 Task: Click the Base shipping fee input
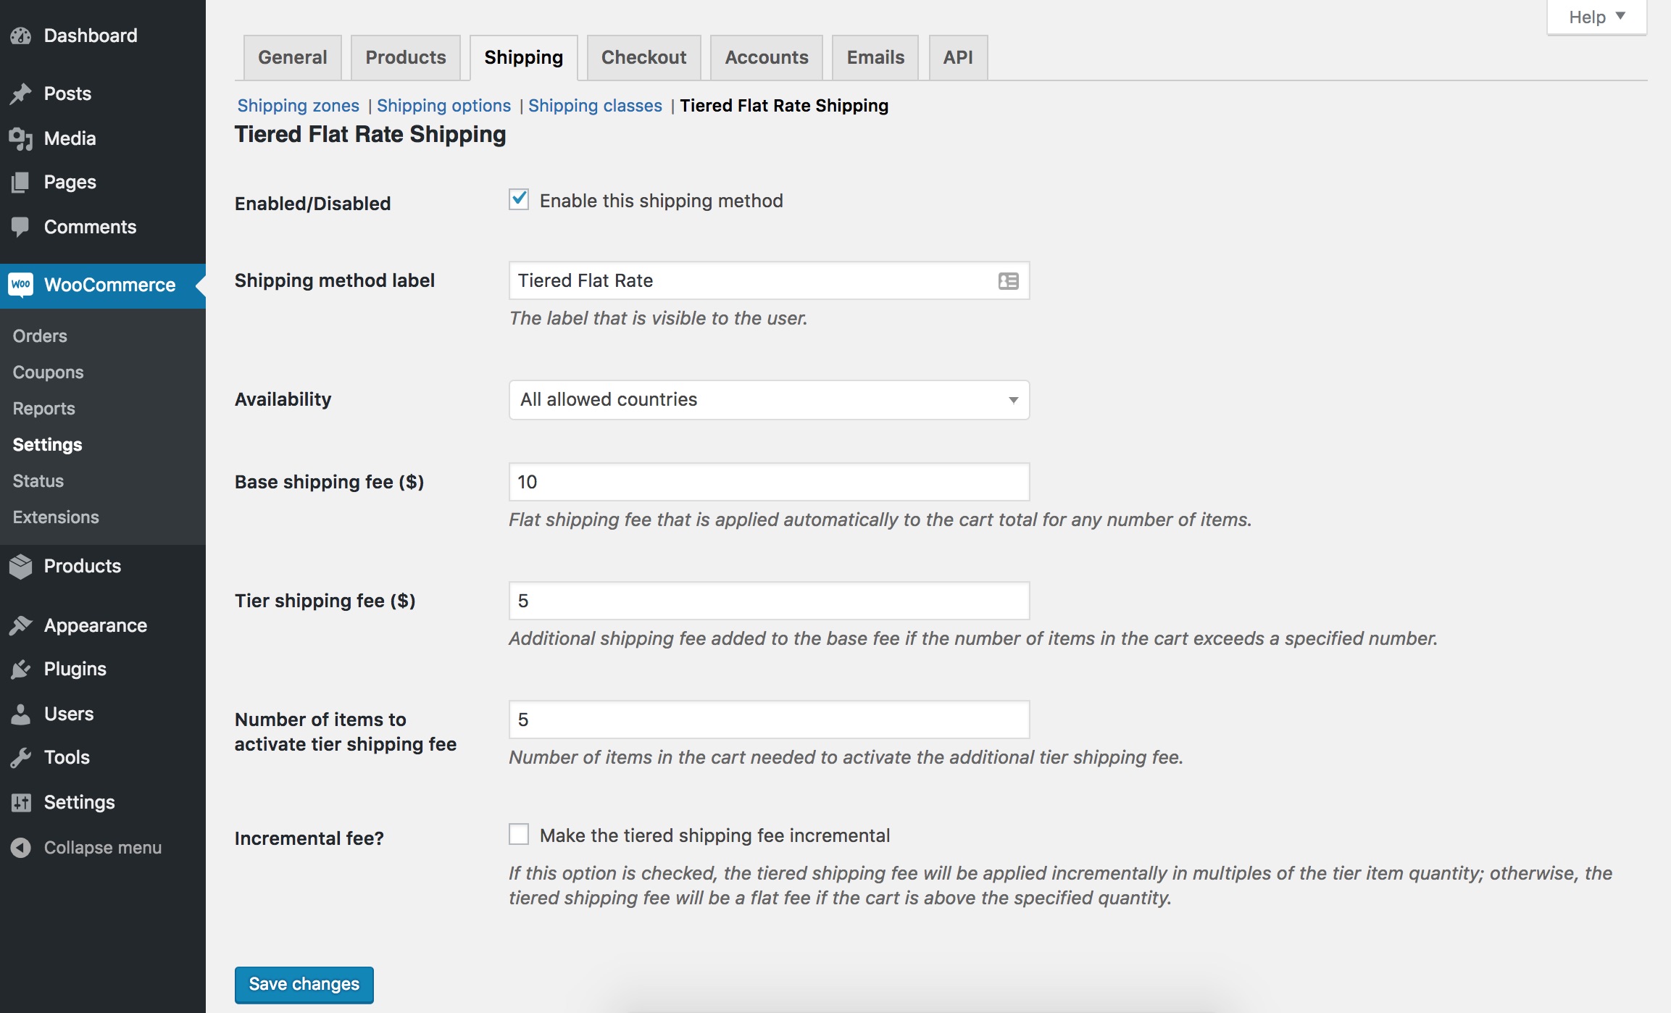pos(768,482)
